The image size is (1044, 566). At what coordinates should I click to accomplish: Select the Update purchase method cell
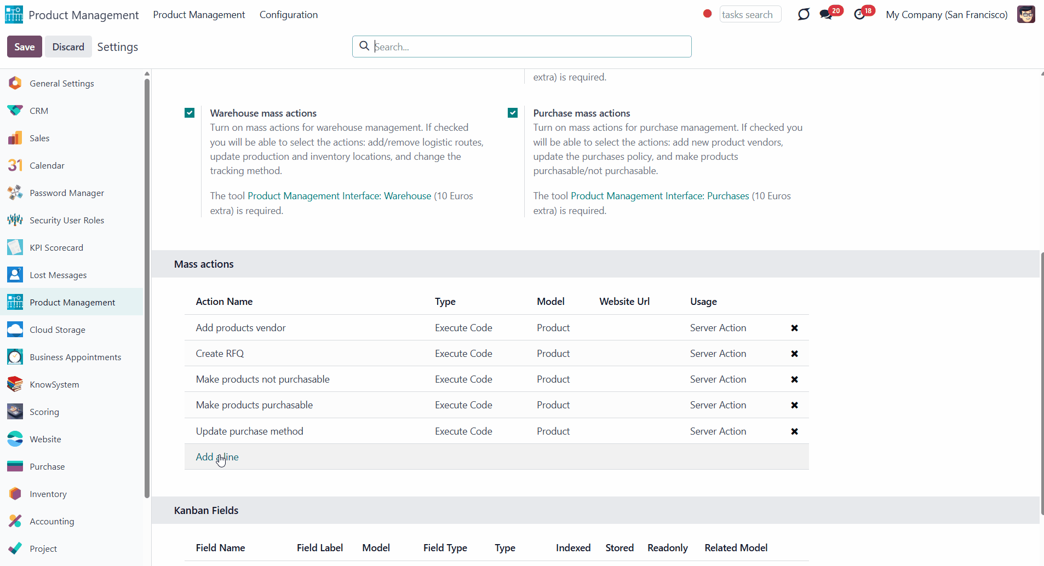pyautogui.click(x=249, y=431)
